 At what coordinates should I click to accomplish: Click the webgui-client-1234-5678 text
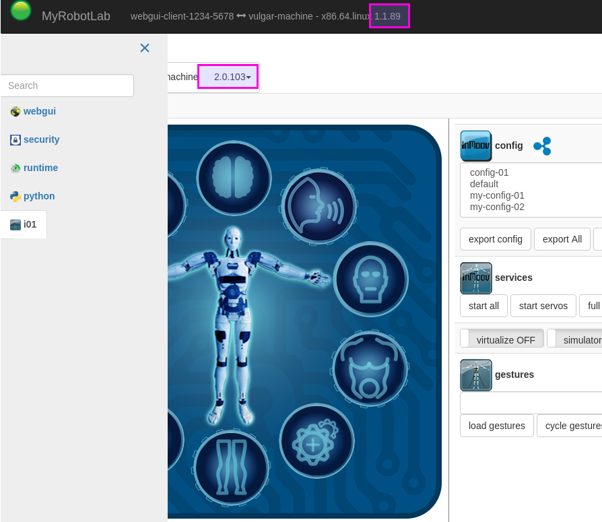pyautogui.click(x=182, y=17)
